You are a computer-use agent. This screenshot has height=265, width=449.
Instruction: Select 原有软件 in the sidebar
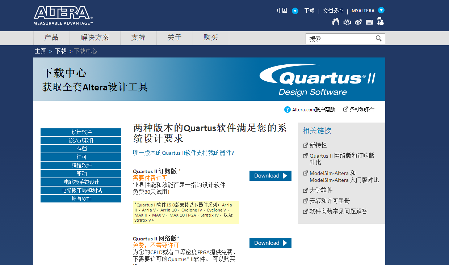pos(81,198)
